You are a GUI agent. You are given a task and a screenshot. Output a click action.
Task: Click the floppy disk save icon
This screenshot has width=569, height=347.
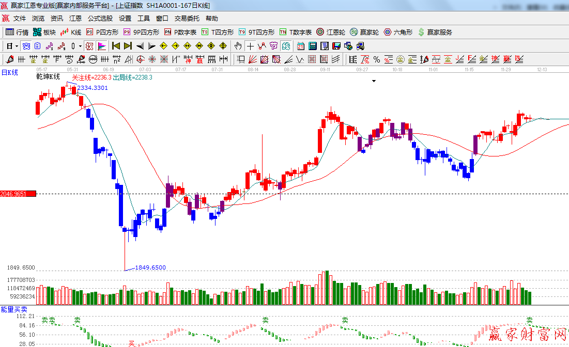[335, 46]
